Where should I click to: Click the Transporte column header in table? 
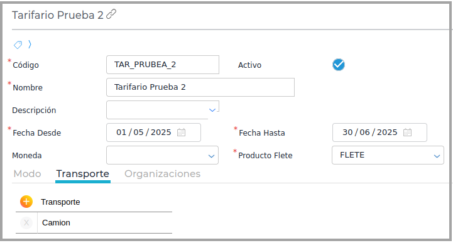[60, 202]
